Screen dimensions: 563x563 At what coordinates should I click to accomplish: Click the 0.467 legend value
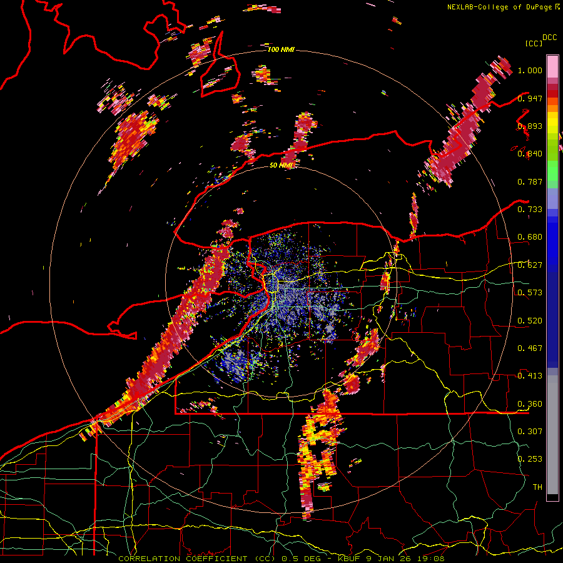point(530,348)
